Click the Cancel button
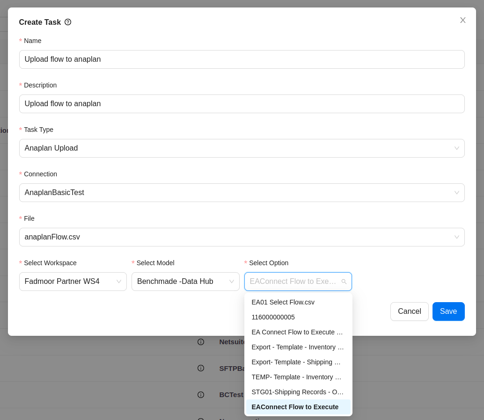This screenshot has height=420, width=484. 409,311
